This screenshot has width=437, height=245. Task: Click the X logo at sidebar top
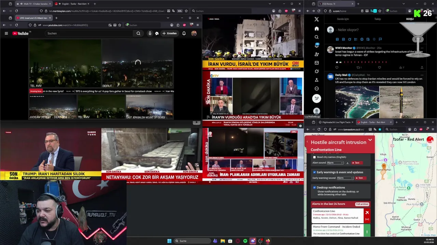click(x=316, y=19)
